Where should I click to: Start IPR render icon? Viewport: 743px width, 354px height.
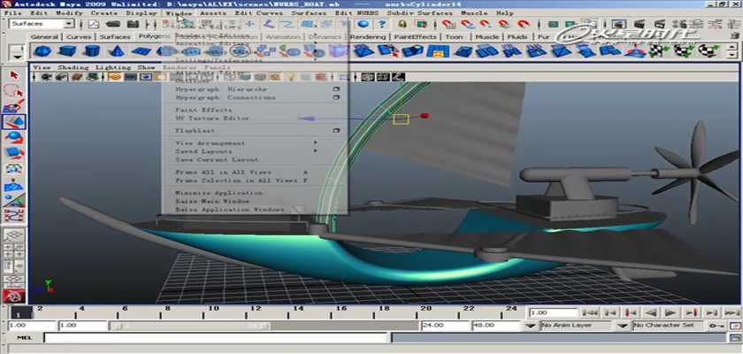[660, 24]
